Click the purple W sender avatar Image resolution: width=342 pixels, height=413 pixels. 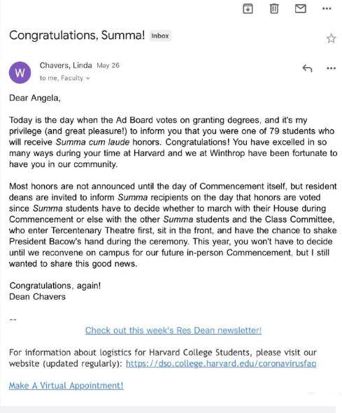click(x=20, y=73)
